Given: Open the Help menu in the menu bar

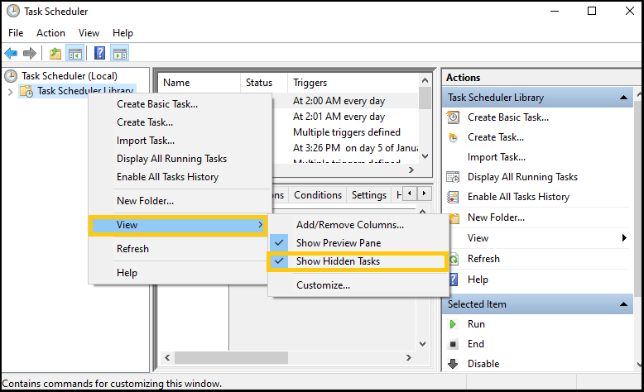Looking at the screenshot, I should 123,33.
